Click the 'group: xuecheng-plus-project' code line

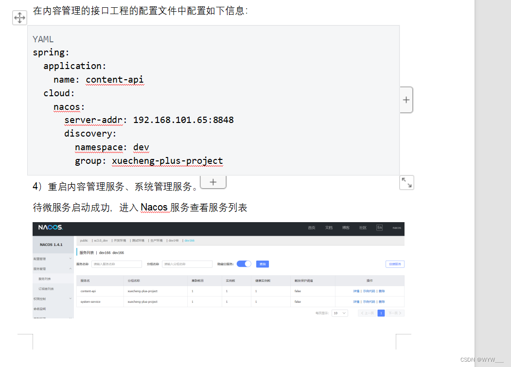pyautogui.click(x=149, y=161)
